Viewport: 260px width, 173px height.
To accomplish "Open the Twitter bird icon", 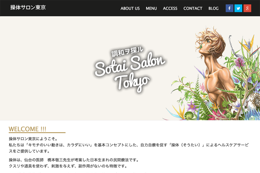I will tap(238, 8).
